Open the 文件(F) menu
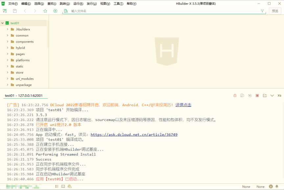Viewport: 284px width, 190px height. click(x=13, y=4)
